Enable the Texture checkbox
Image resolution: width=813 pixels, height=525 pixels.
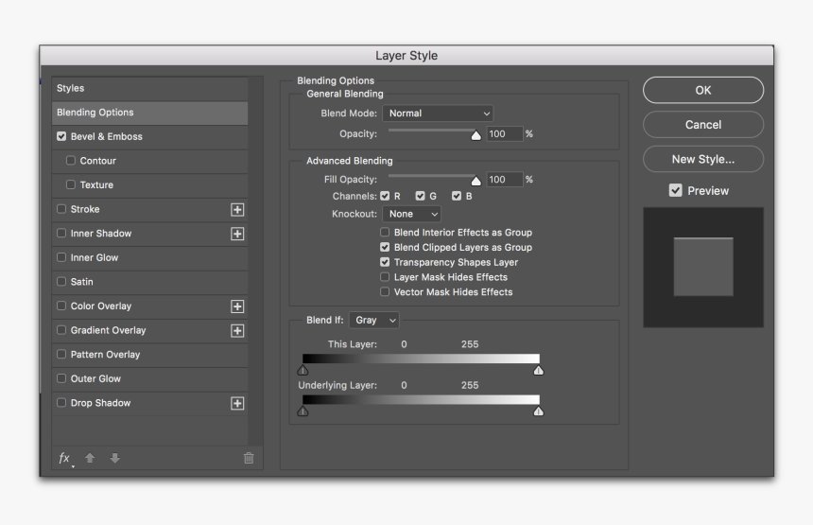[71, 184]
